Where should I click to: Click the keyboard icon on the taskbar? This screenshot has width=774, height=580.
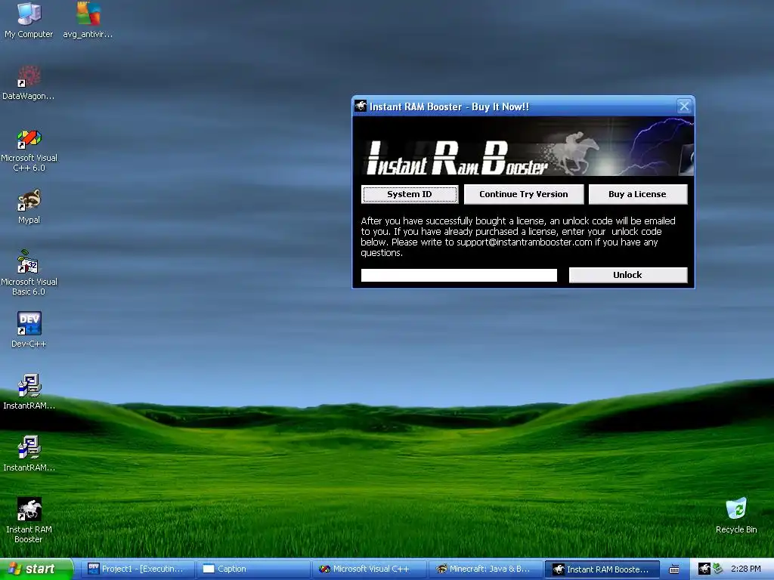[x=673, y=569]
